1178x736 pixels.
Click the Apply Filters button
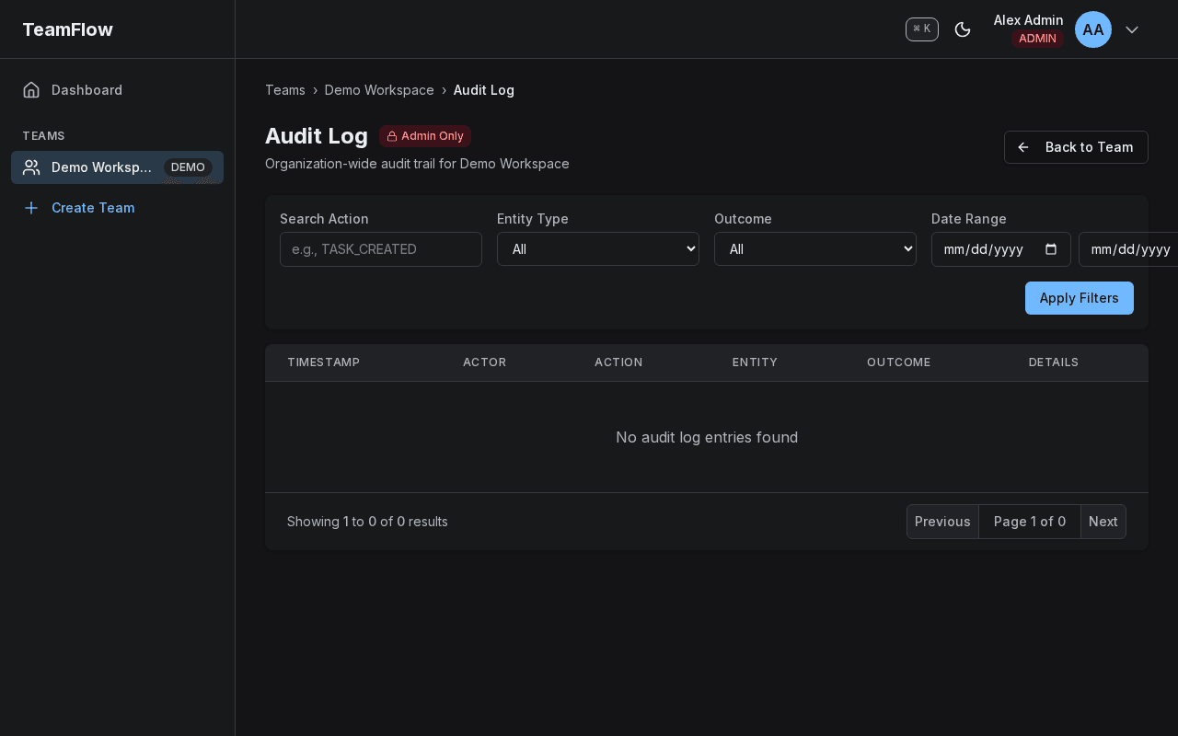point(1079,298)
